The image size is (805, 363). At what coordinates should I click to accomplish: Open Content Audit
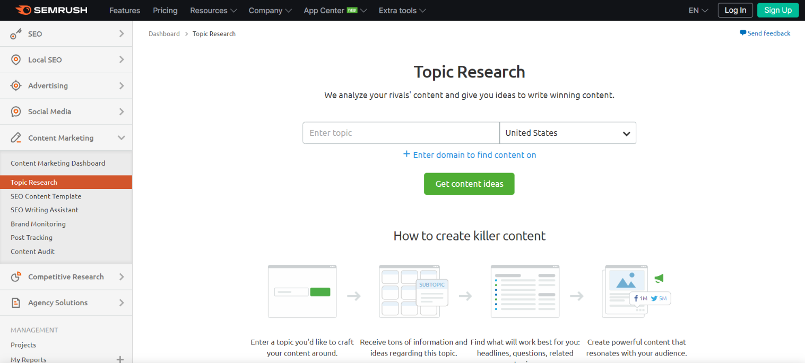(32, 252)
